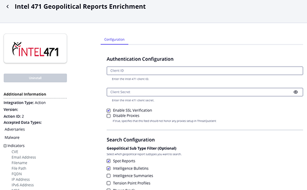Select IPv6 Address under Indicators
Viewport: 307px width, 190px height.
pyautogui.click(x=23, y=185)
